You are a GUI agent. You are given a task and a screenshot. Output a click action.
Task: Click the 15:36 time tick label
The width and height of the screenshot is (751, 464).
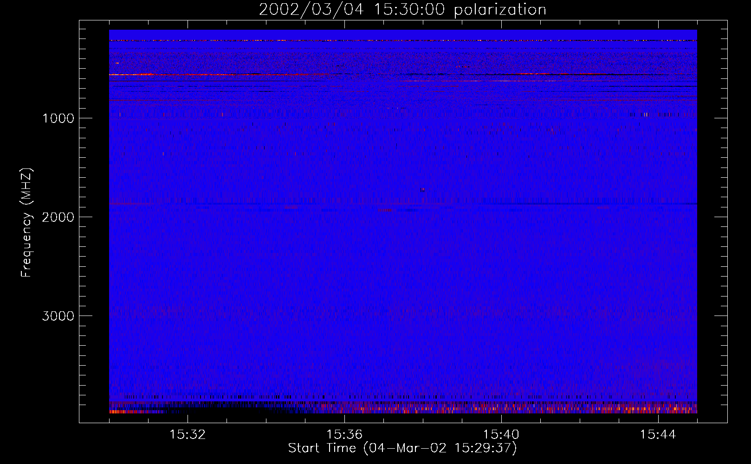point(344,435)
